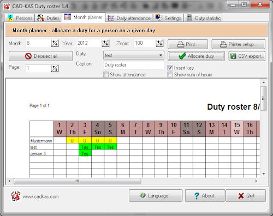Click into the Month field
Screen dimensions: 273x216
(x=38, y=43)
